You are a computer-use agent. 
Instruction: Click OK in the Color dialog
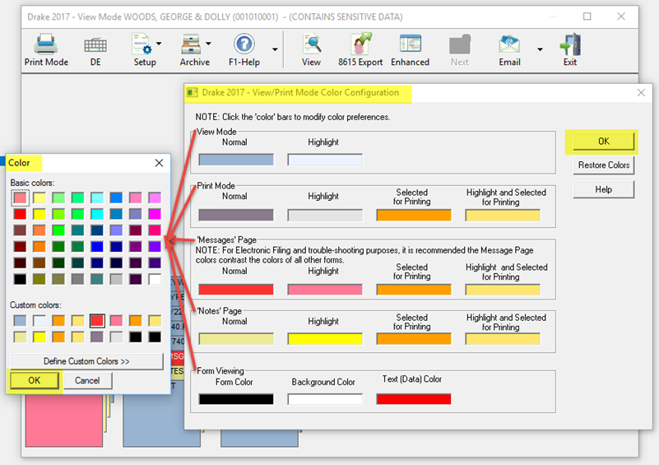(x=34, y=380)
